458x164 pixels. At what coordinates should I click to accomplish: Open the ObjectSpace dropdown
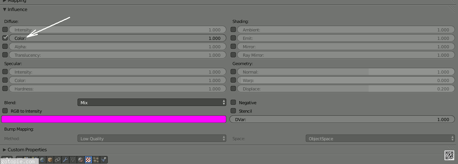[x=380, y=139]
